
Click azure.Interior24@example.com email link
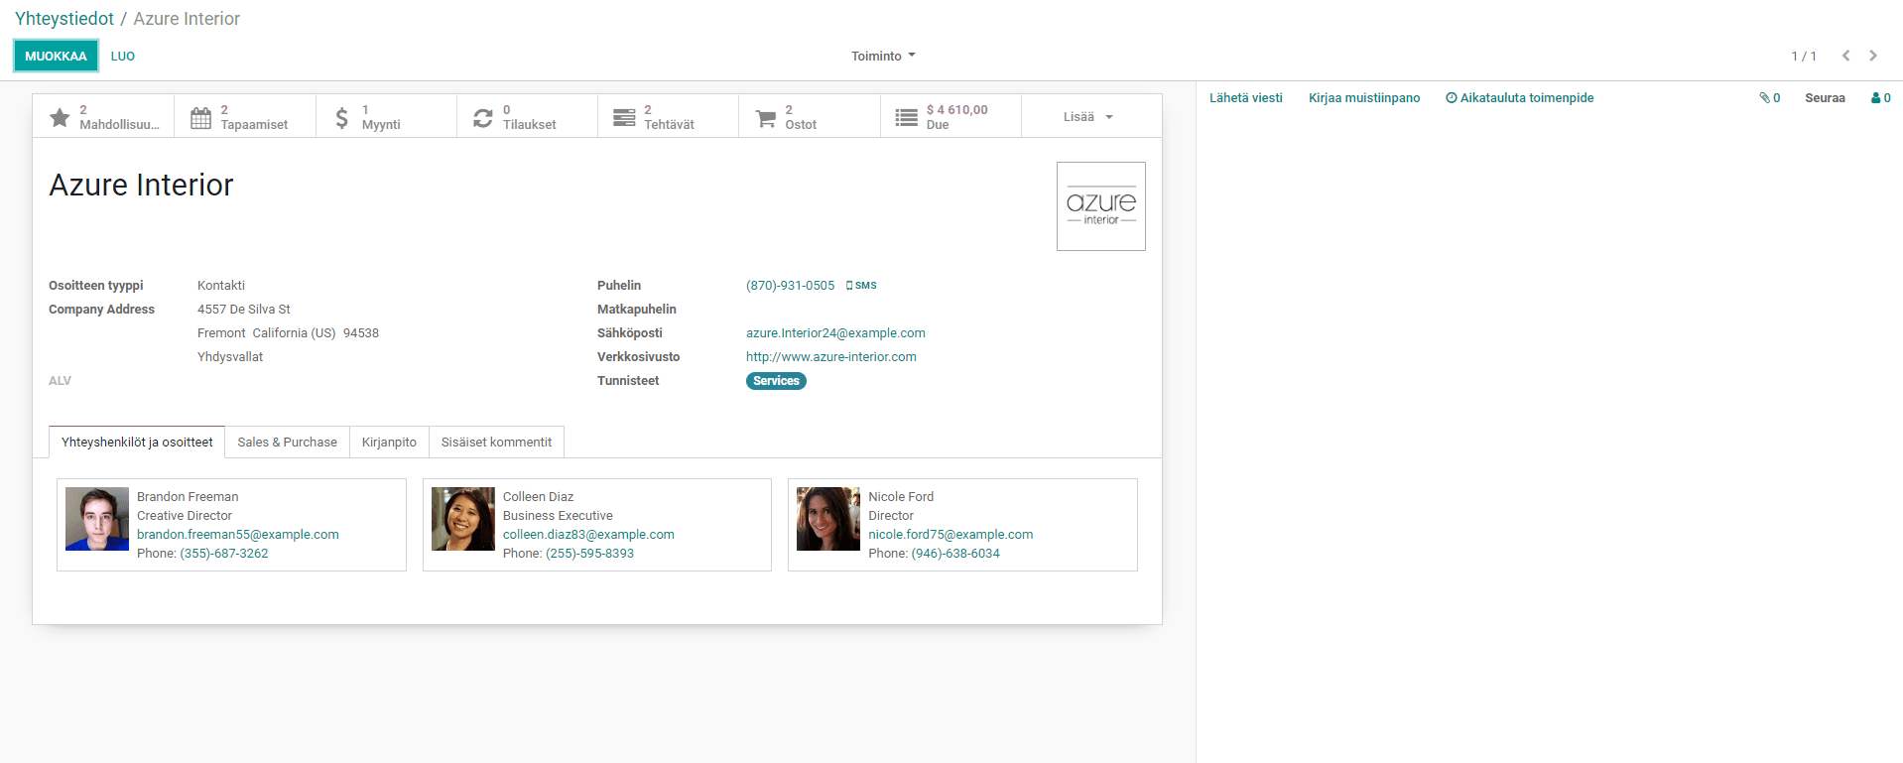(x=835, y=333)
